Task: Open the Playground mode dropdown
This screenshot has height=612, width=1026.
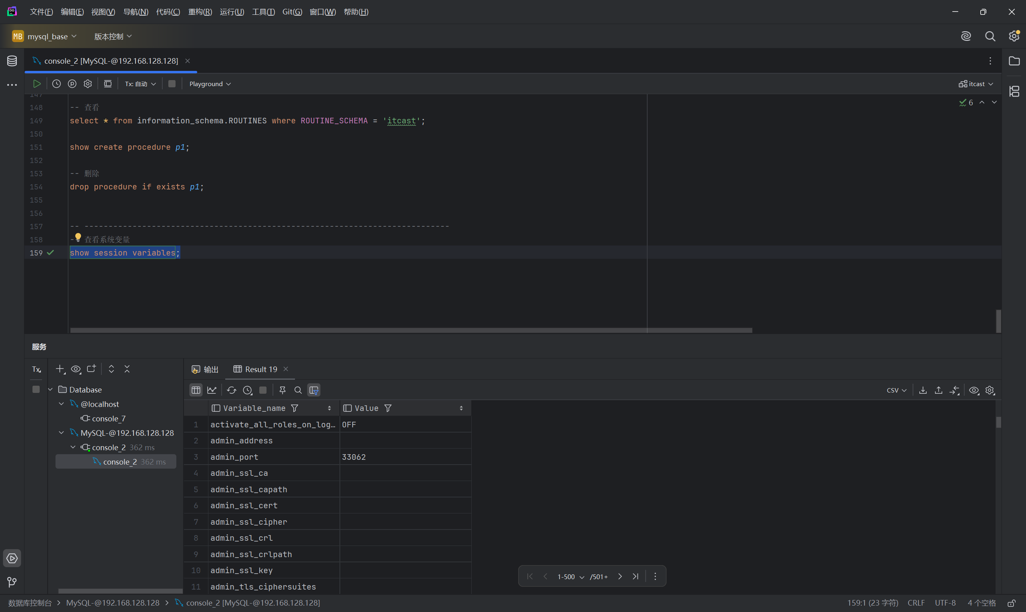Action: click(x=210, y=84)
